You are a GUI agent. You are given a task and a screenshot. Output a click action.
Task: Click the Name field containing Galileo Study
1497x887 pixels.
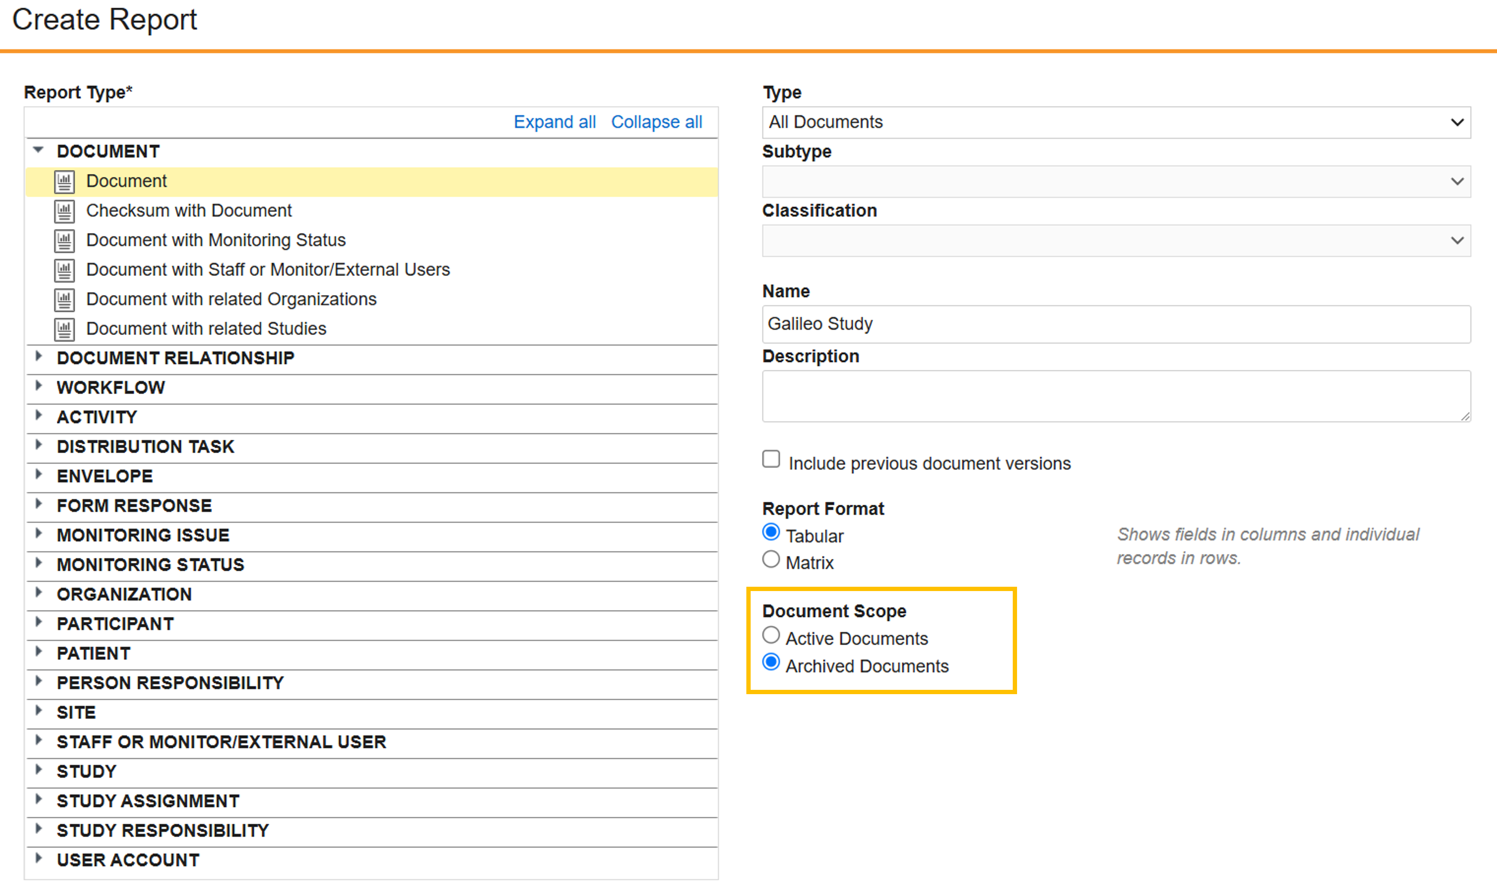pos(1115,324)
